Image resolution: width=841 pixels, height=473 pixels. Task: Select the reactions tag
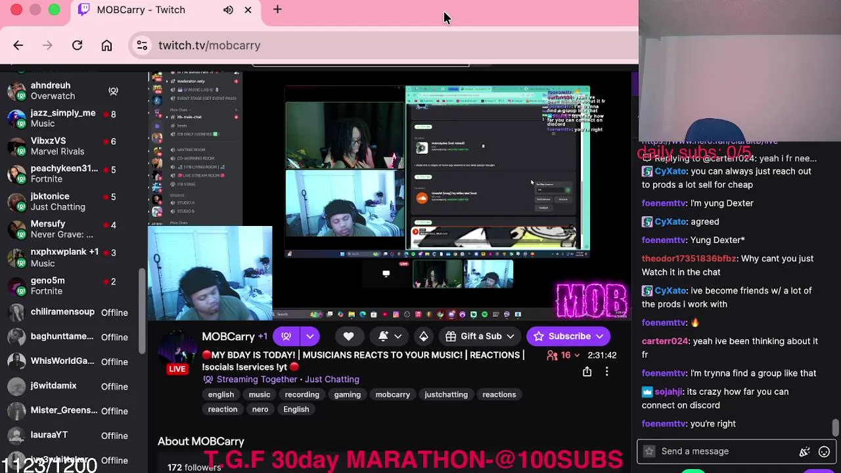[x=499, y=395]
